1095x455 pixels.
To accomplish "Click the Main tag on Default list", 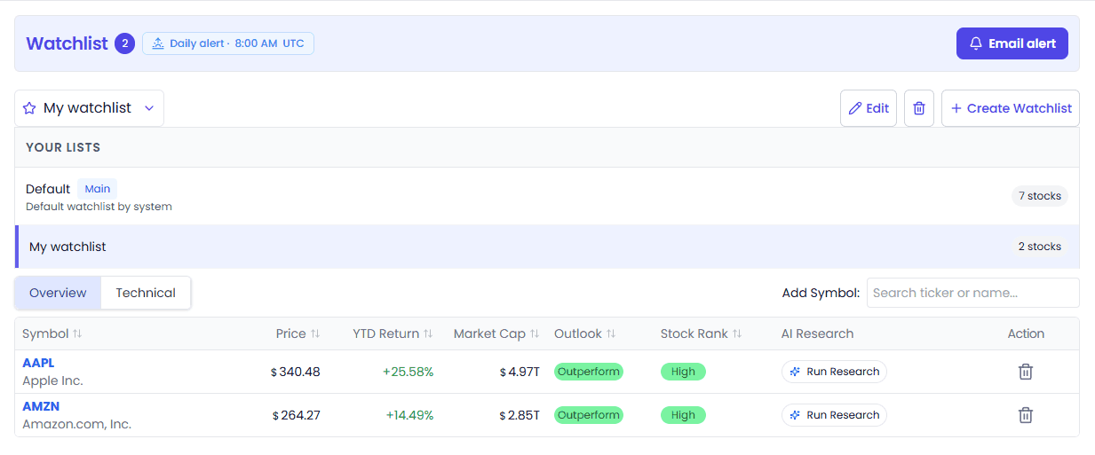I will point(98,189).
